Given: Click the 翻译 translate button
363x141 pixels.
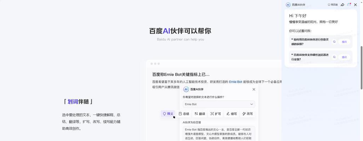Looking at the screenshot, I should point(200,114).
